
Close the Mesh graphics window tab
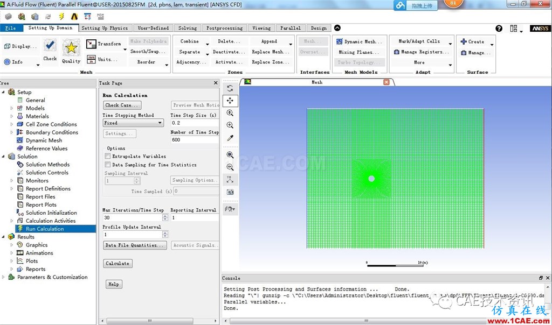point(386,82)
